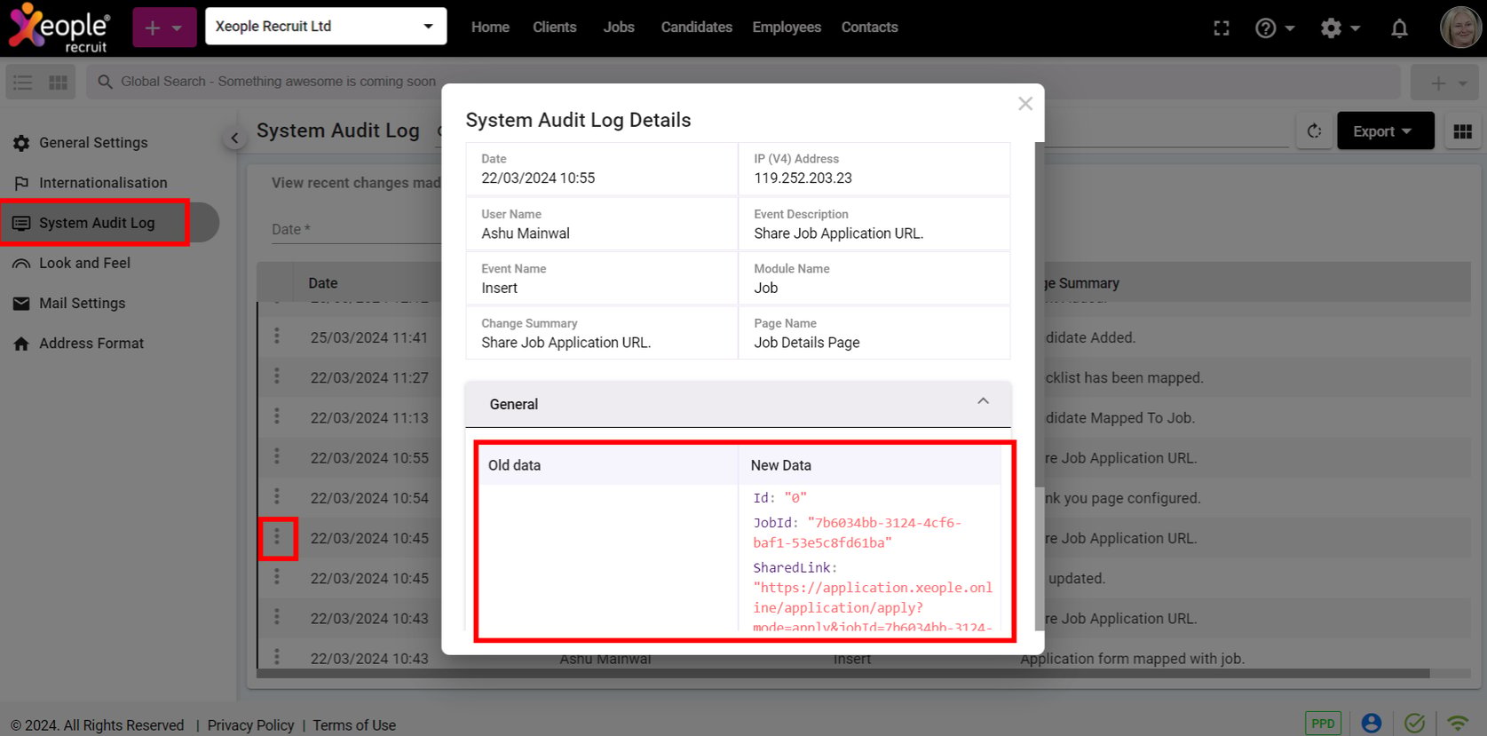Open the Candidates menu
Viewport: 1487px width, 736px height.
click(697, 28)
